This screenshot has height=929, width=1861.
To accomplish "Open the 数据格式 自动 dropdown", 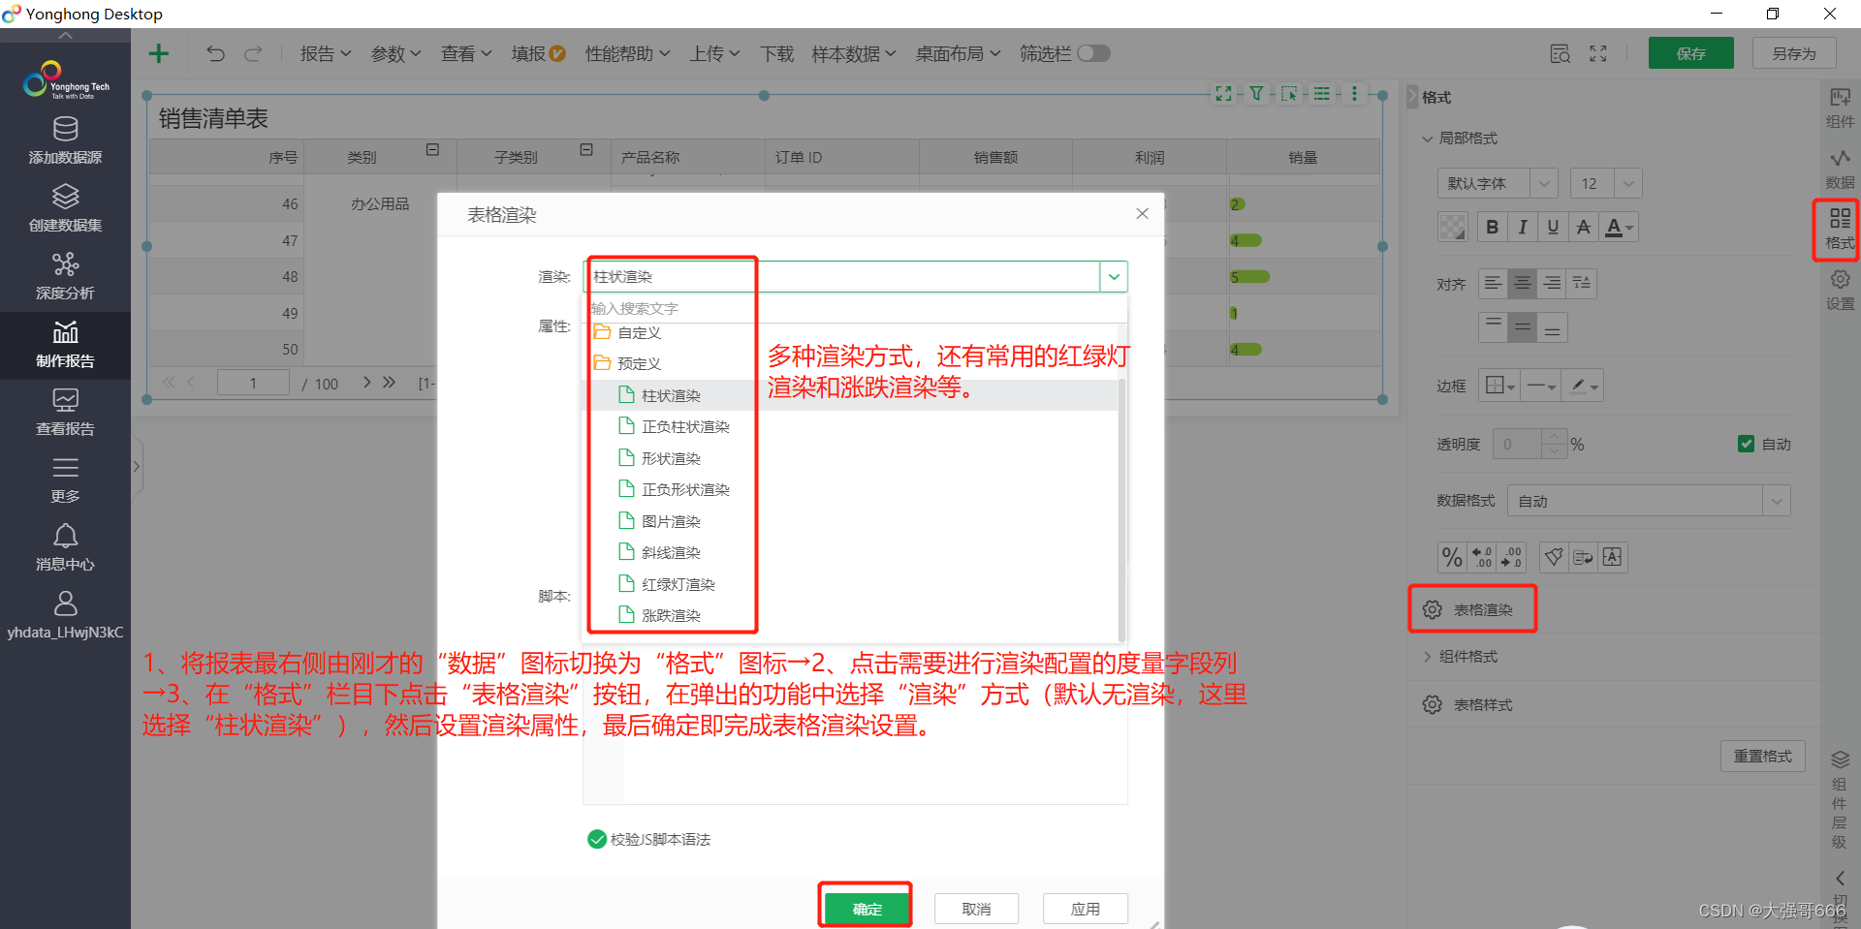I will 1776,501.
